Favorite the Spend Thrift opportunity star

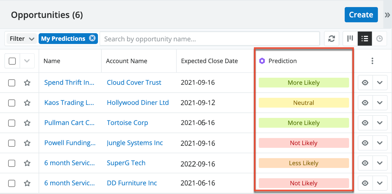coord(27,82)
